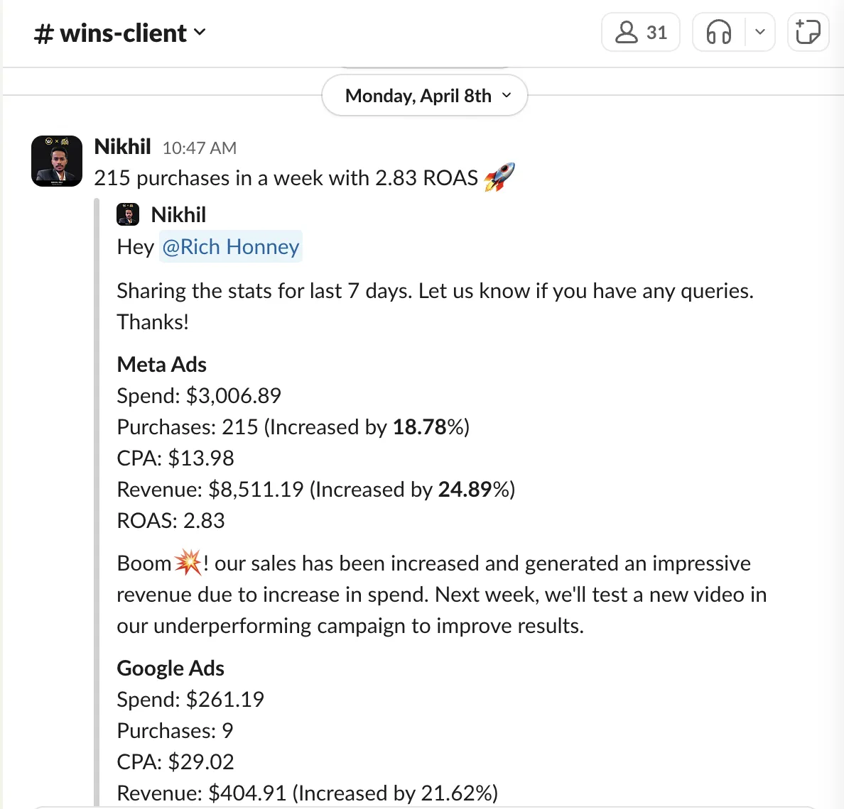Click Nikhil's large profile avatar
Image resolution: width=844 pixels, height=809 pixels.
57,161
